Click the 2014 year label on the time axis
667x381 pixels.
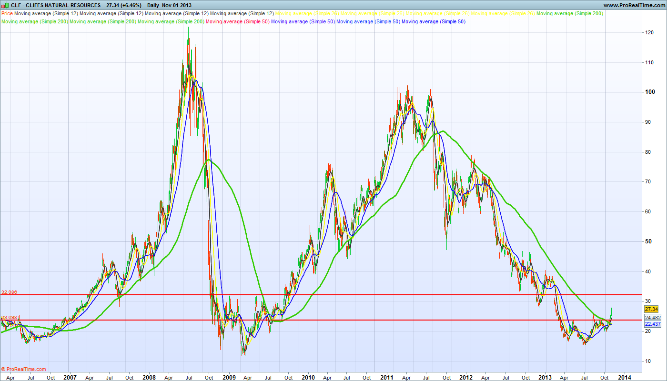point(624,377)
